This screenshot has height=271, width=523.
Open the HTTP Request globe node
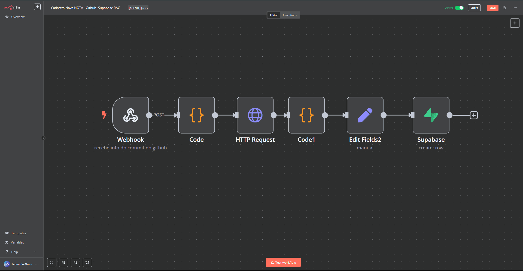(x=255, y=115)
